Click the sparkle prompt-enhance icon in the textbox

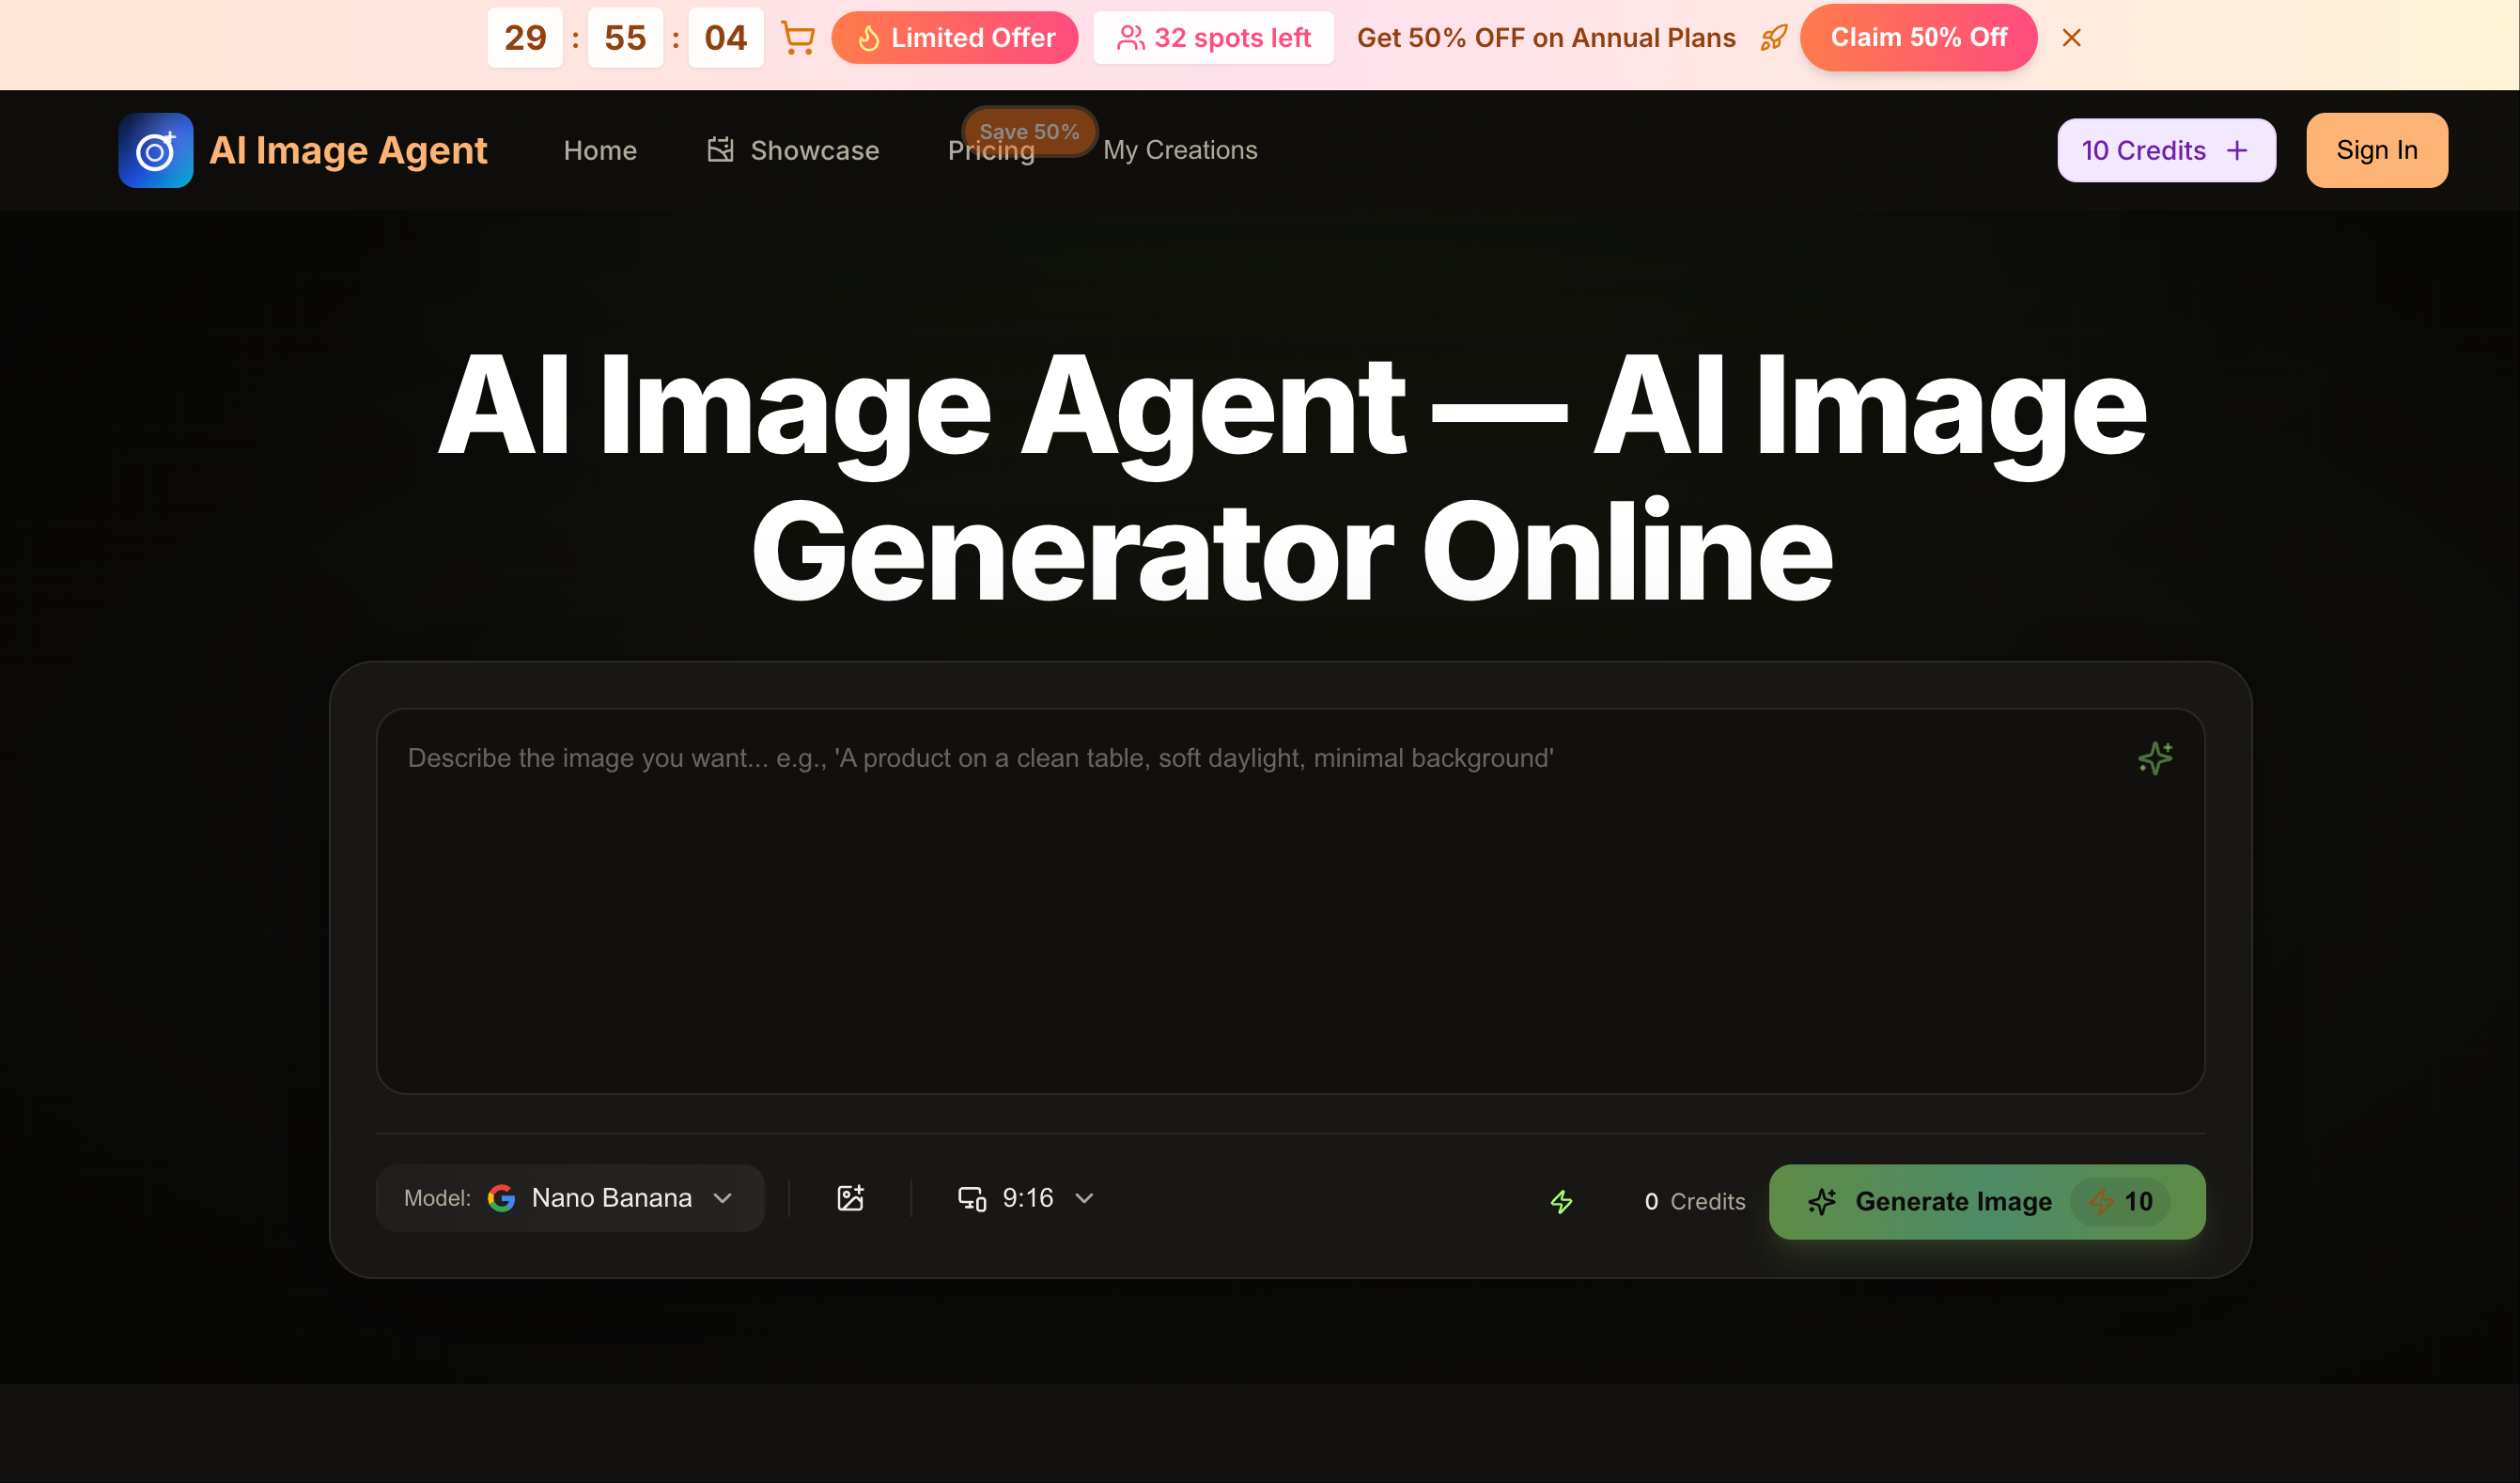(2155, 758)
